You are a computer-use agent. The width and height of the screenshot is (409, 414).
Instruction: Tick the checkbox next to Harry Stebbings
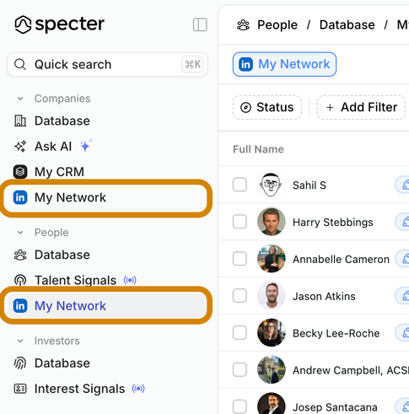click(x=239, y=222)
